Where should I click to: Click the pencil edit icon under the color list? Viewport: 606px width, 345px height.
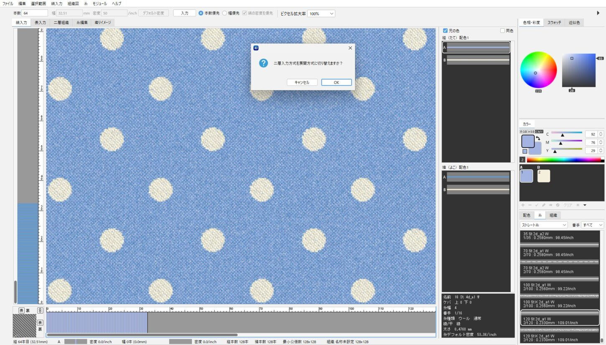(544, 205)
